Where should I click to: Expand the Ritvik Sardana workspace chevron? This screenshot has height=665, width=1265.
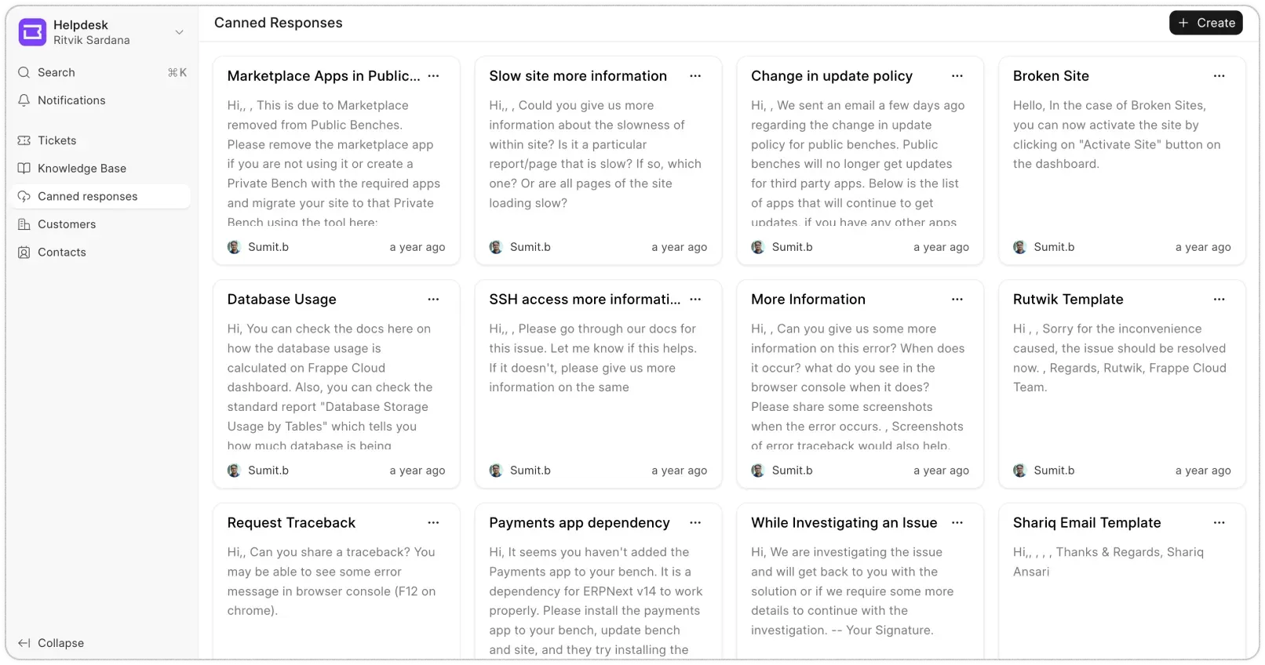tap(179, 32)
